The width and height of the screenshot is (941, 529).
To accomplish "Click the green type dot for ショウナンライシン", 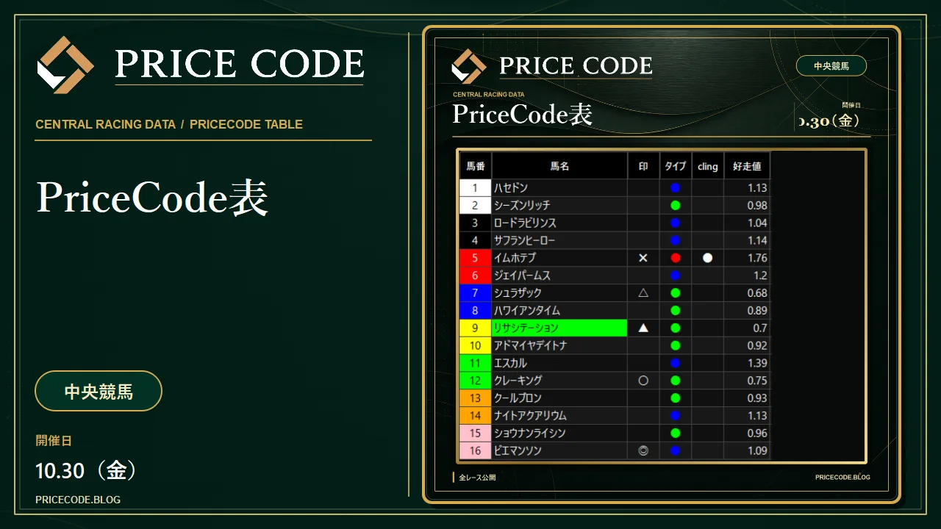I will tap(676, 433).
